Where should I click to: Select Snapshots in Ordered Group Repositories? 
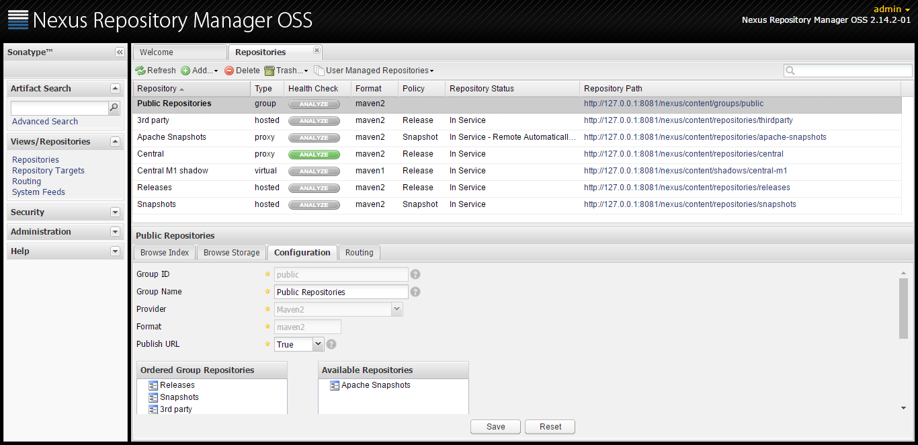(x=179, y=397)
